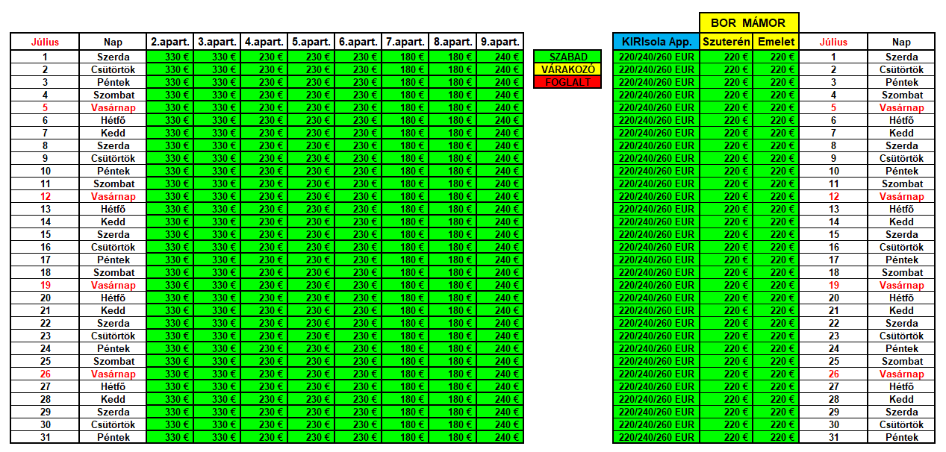The image size is (946, 452).
Task: Select KIRIsola App. price for July 20
Action: (656, 298)
